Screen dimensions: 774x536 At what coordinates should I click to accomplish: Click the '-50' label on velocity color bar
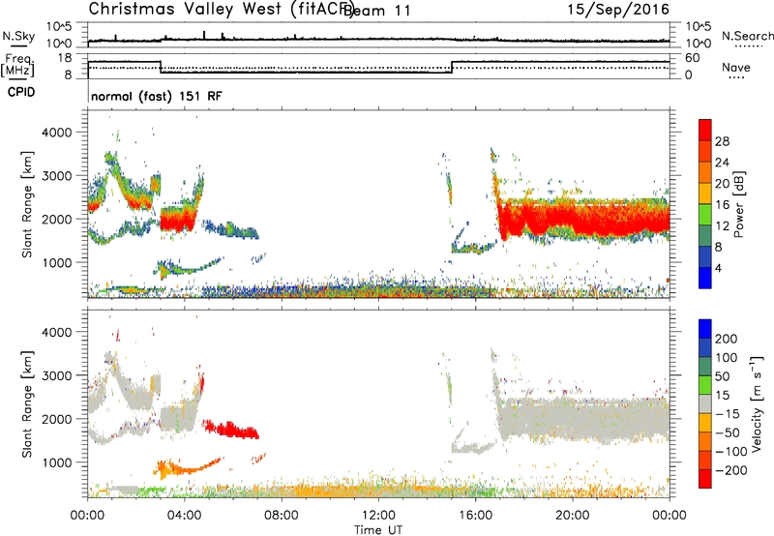(728, 432)
